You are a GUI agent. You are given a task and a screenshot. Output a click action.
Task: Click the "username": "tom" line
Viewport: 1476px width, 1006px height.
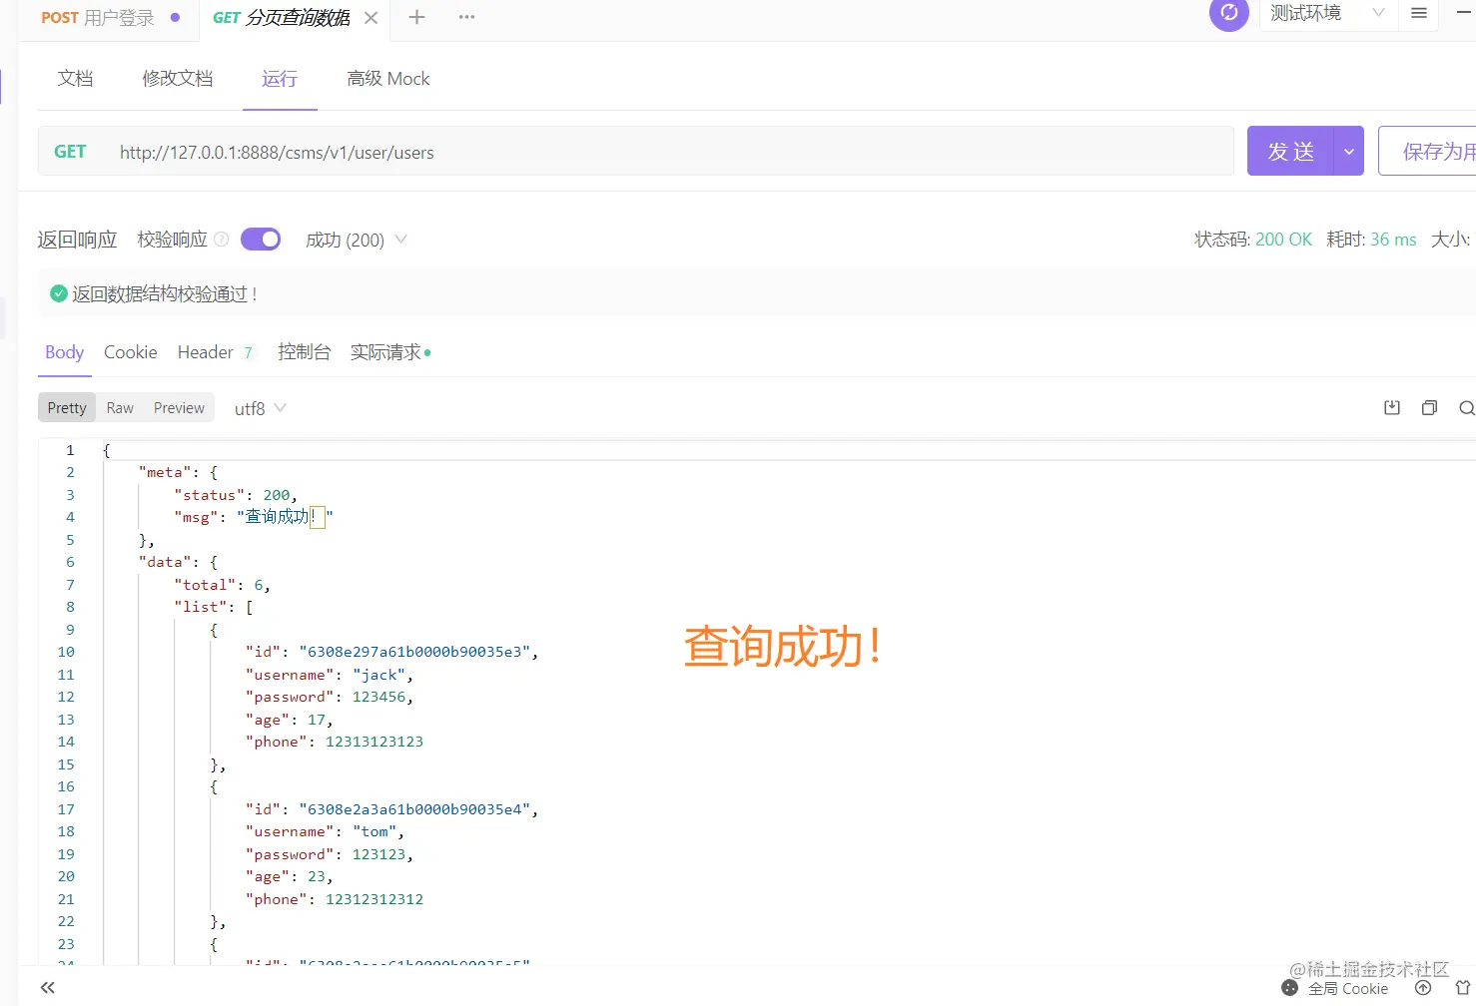[x=326, y=831]
